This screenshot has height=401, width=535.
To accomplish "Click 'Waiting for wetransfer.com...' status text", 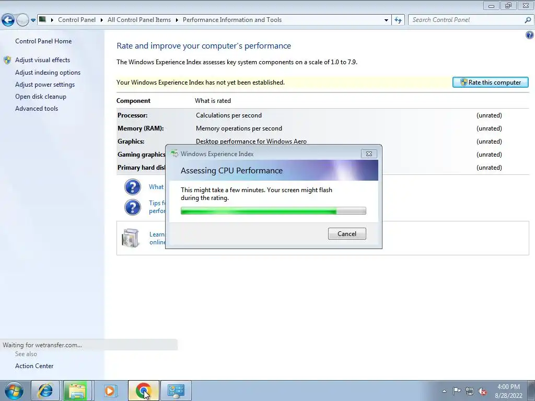I will pyautogui.click(x=42, y=345).
